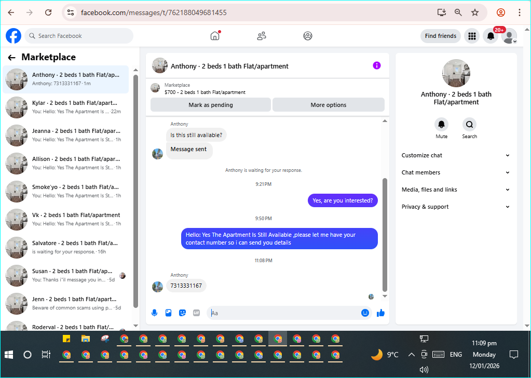Open the emoji picker in composer
Viewport: 531px width, 378px height.
tap(365, 313)
